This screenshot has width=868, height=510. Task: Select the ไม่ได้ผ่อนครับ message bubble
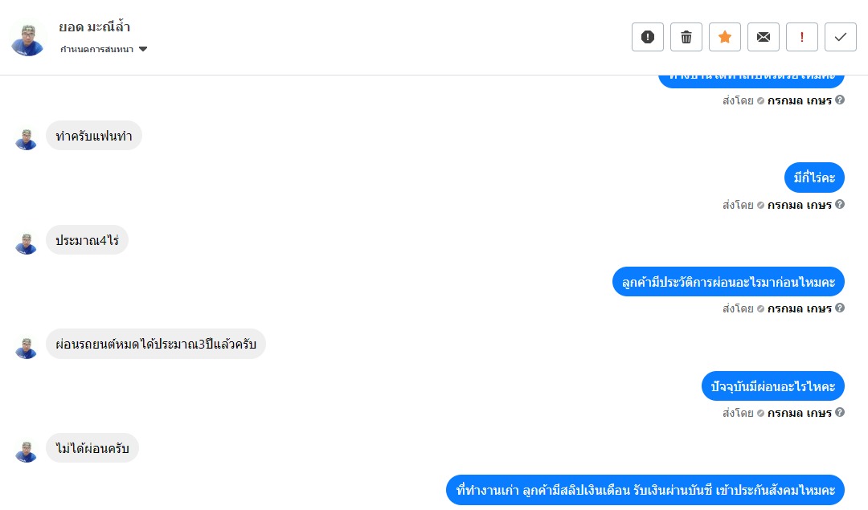pyautogui.click(x=92, y=448)
